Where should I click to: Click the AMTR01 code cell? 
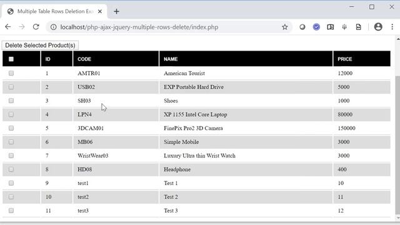pyautogui.click(x=116, y=73)
